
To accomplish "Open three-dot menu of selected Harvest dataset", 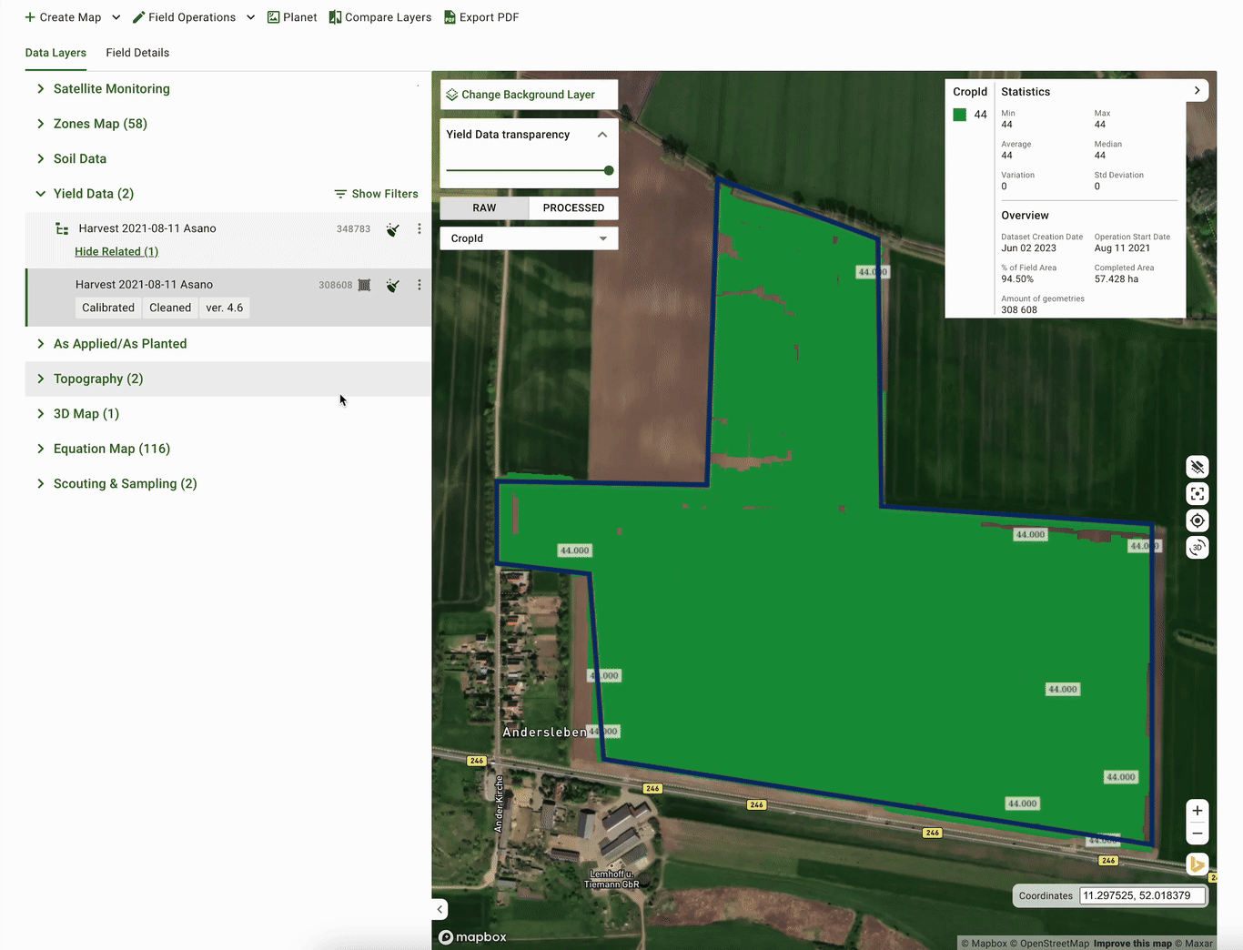I will pyautogui.click(x=419, y=285).
